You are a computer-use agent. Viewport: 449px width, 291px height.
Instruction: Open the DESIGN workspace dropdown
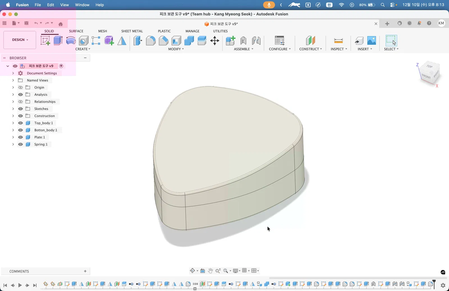[20, 40]
